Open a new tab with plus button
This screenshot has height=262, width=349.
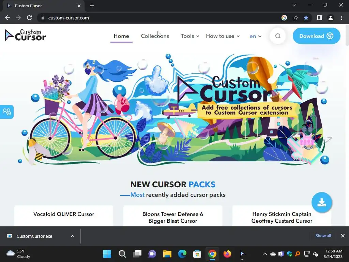point(92,6)
